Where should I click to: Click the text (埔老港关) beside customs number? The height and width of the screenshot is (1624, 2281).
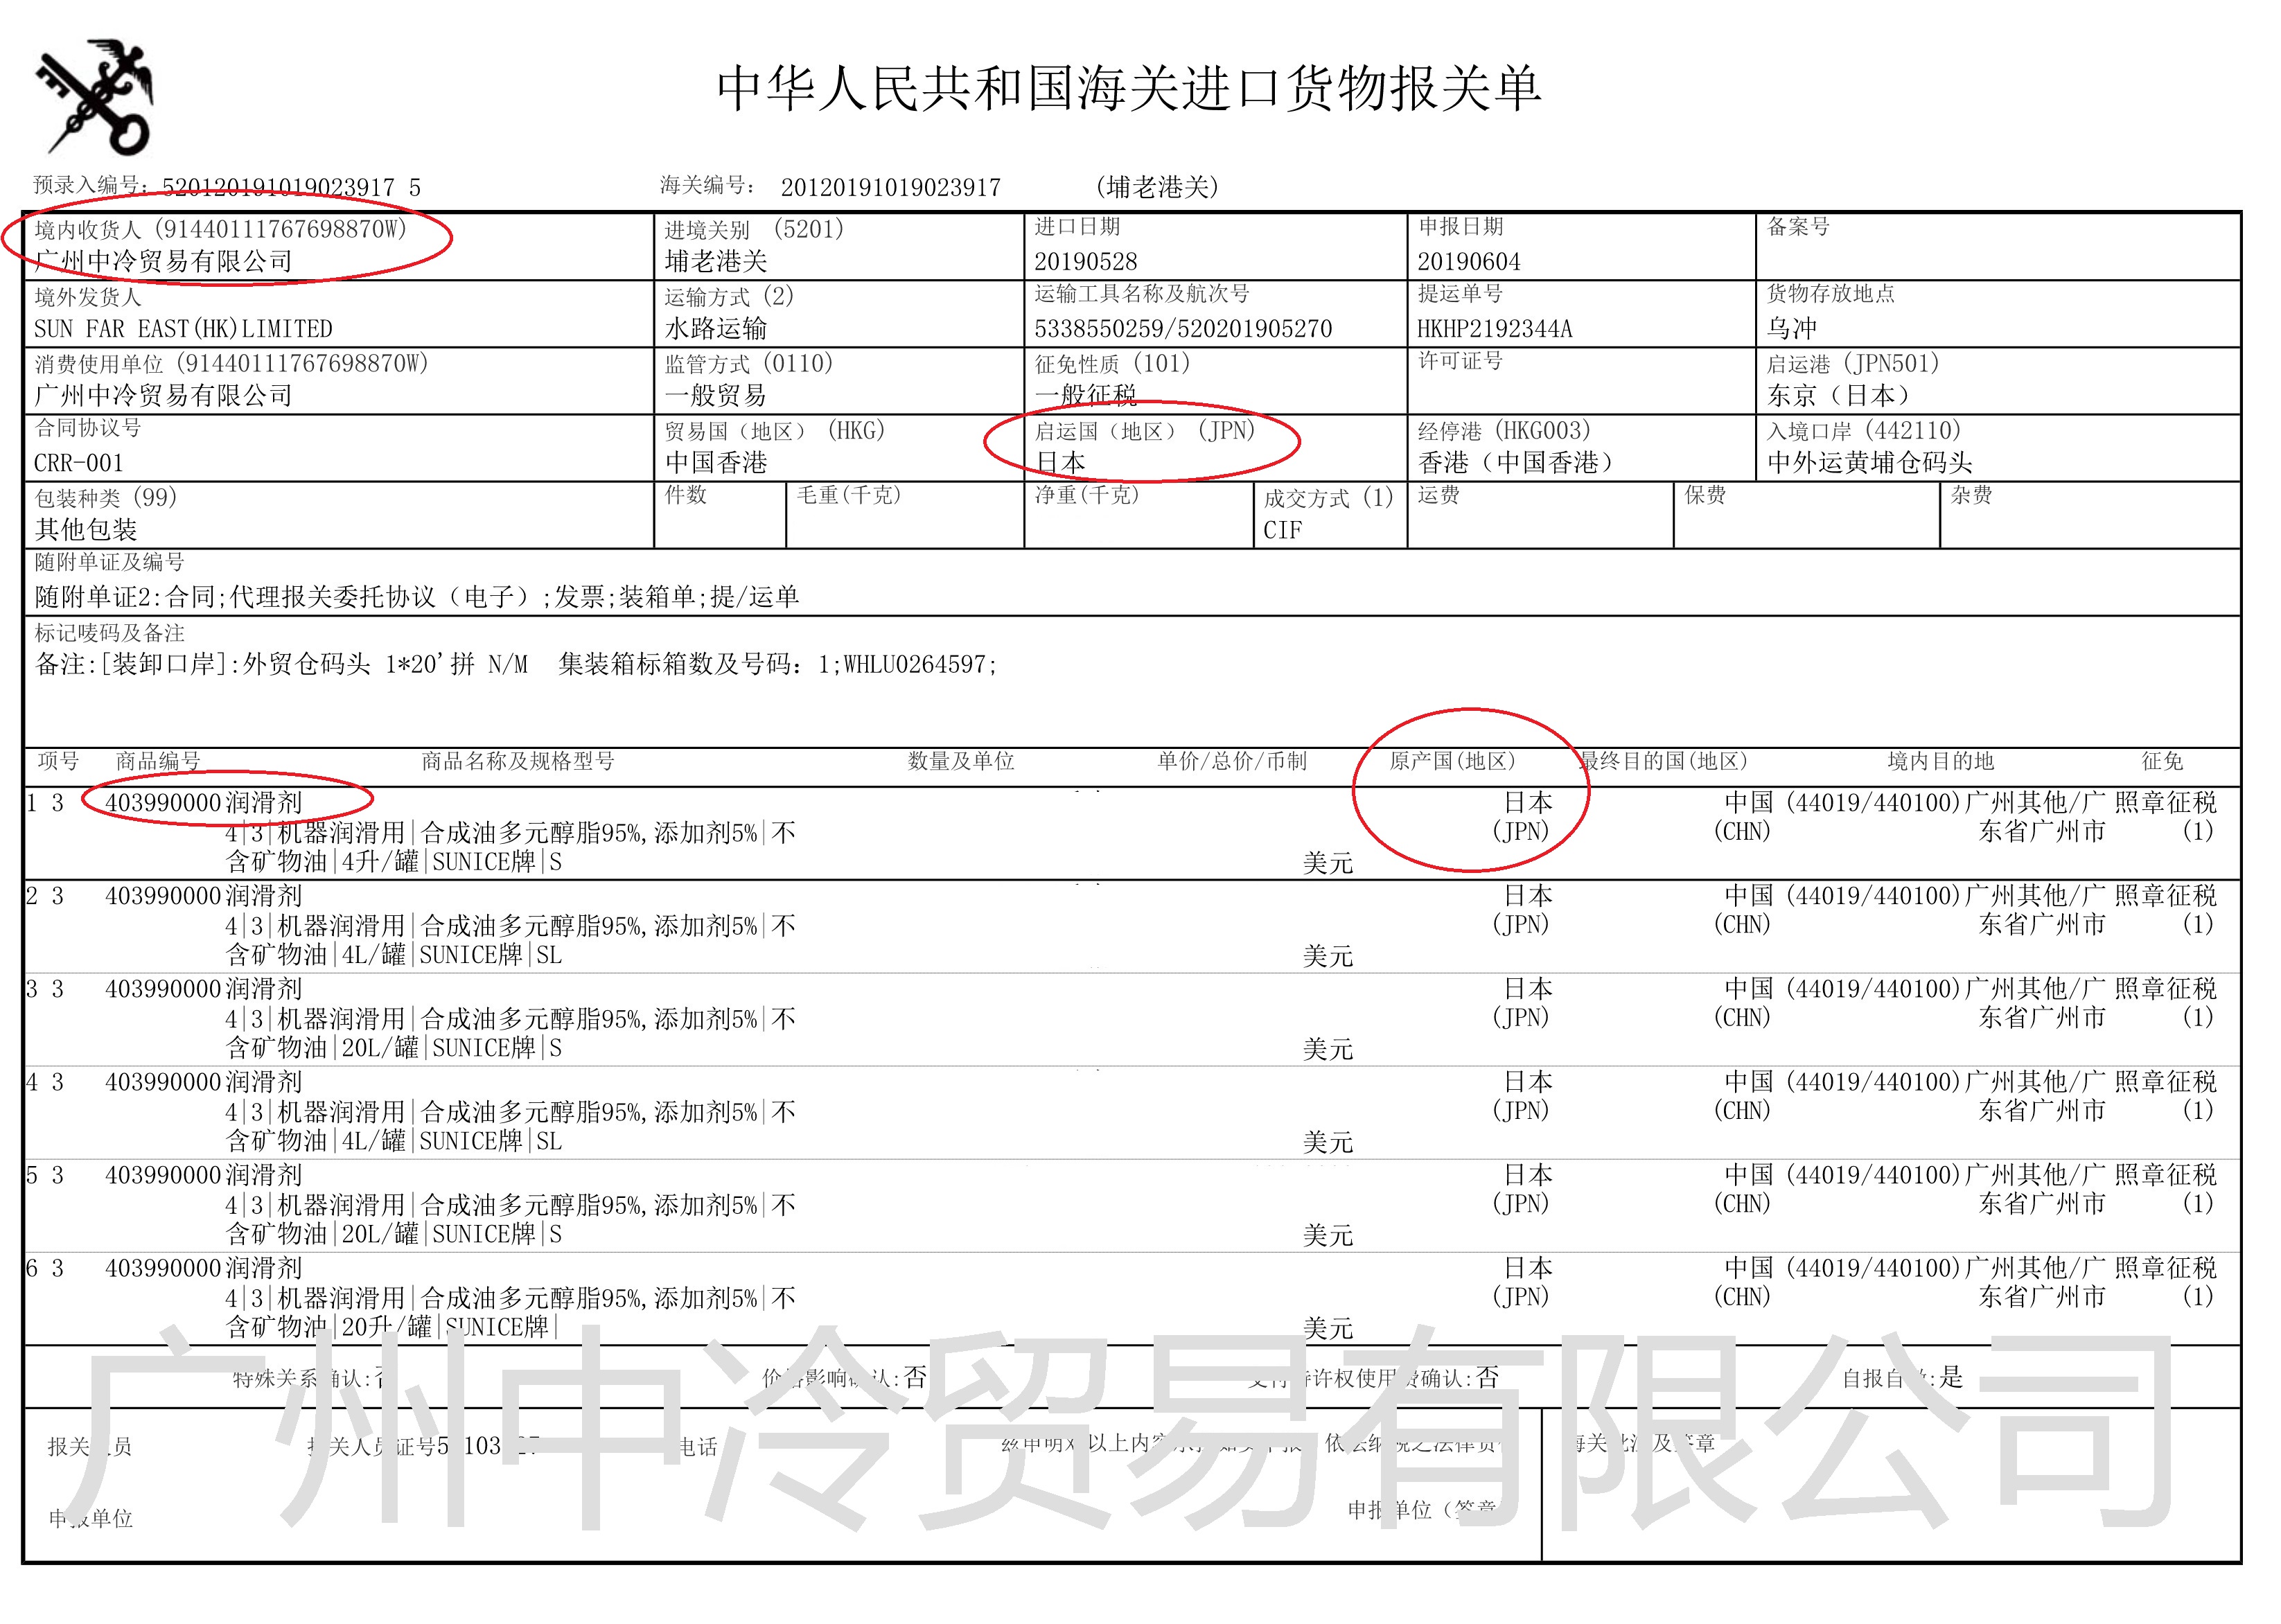tap(1157, 187)
